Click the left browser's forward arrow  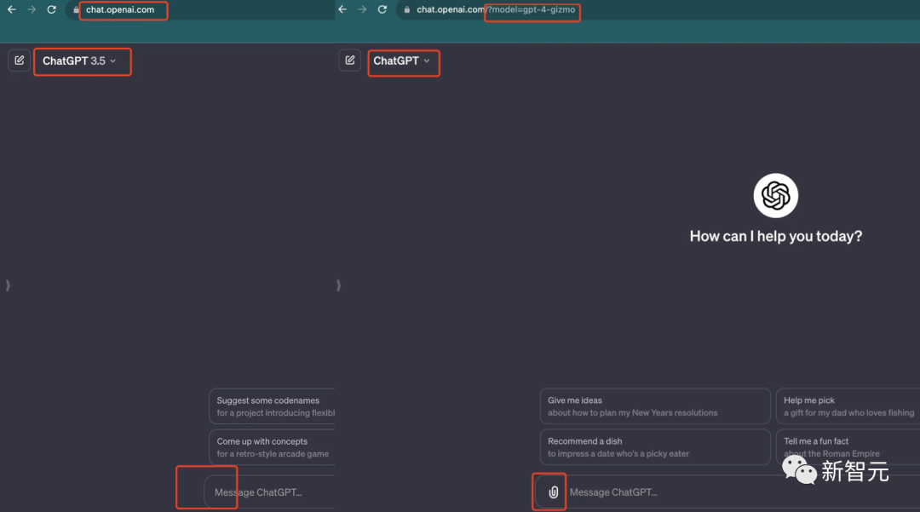32,9
